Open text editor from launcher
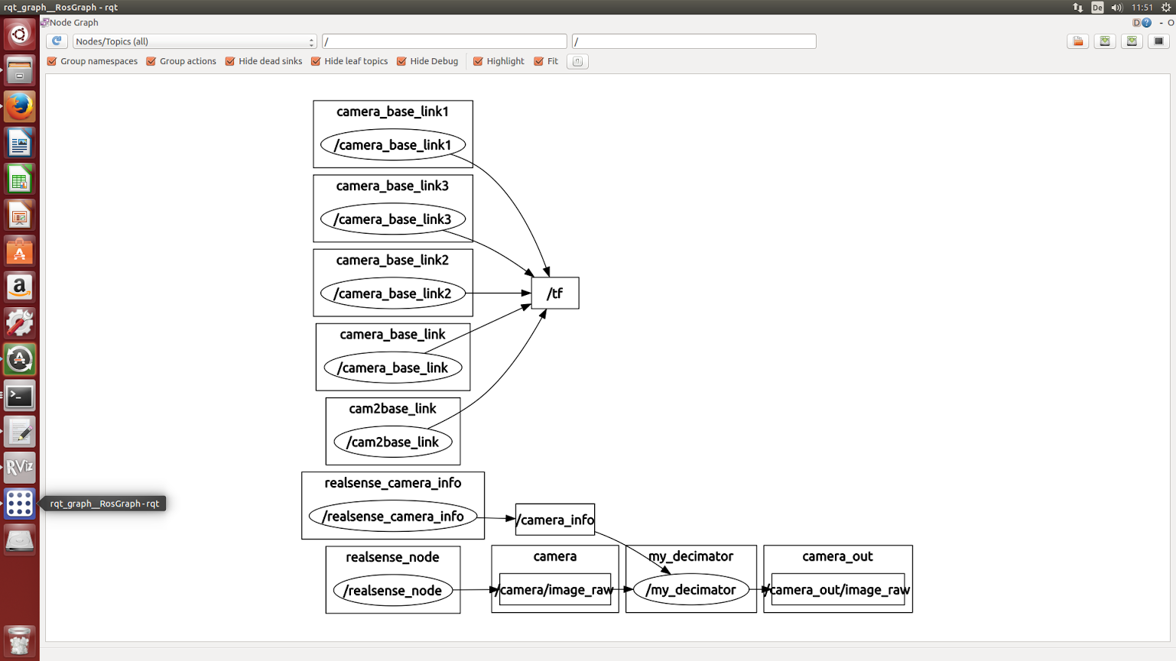Image resolution: width=1176 pixels, height=661 pixels. [20, 432]
